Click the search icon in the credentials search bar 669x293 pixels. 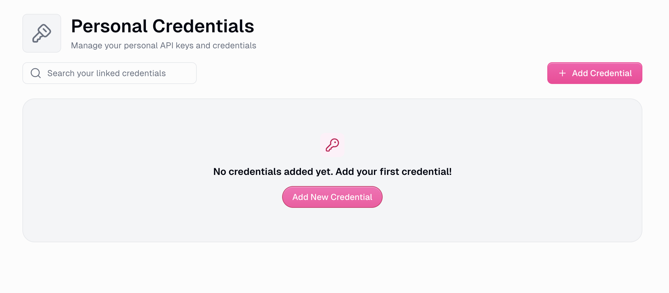click(35, 73)
